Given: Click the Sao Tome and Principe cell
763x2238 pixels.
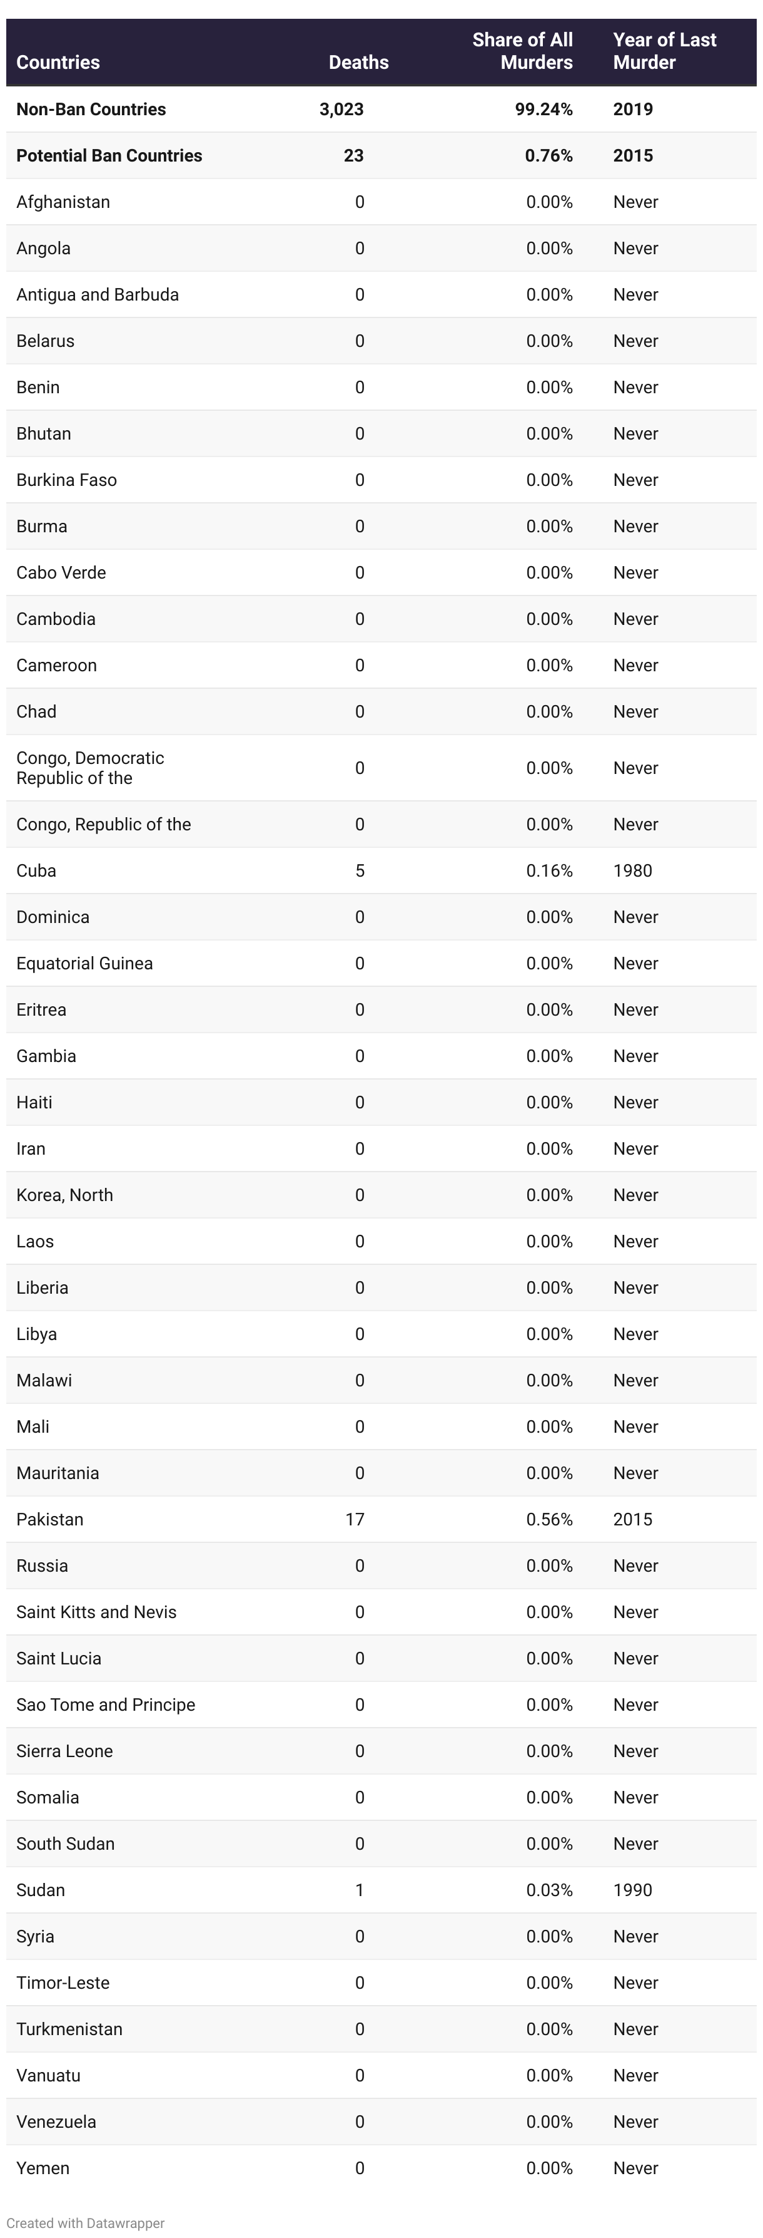Looking at the screenshot, I should coord(106,1704).
